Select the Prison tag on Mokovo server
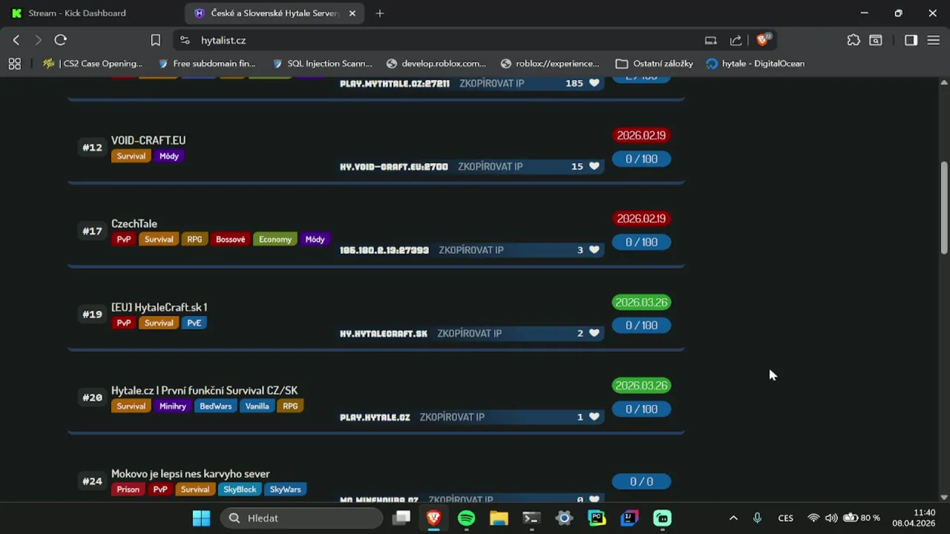 [128, 489]
